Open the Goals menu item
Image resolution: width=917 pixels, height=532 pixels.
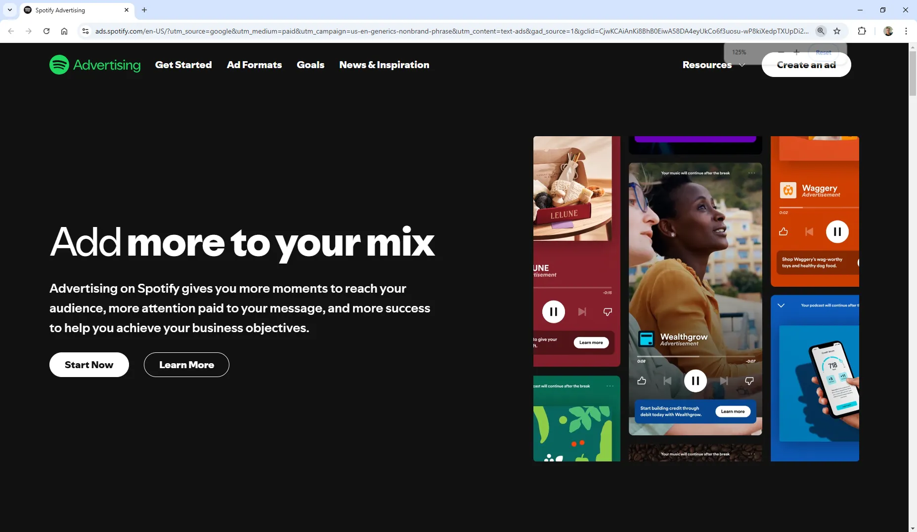click(310, 65)
